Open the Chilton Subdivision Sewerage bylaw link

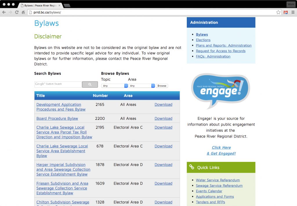point(63,202)
